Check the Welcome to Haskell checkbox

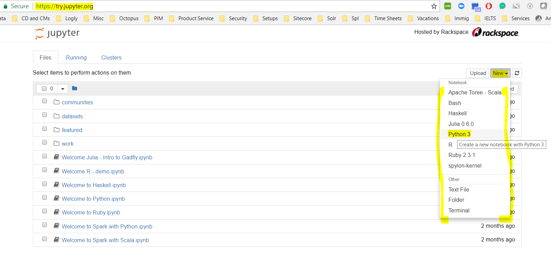pos(45,184)
